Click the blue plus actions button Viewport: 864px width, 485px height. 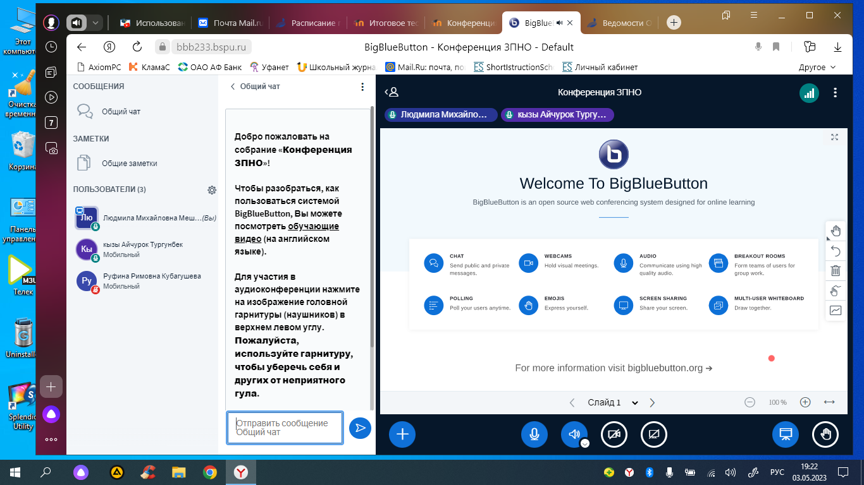(402, 434)
